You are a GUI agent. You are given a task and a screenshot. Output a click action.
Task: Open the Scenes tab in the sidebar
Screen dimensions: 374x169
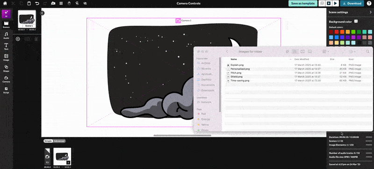6,25
